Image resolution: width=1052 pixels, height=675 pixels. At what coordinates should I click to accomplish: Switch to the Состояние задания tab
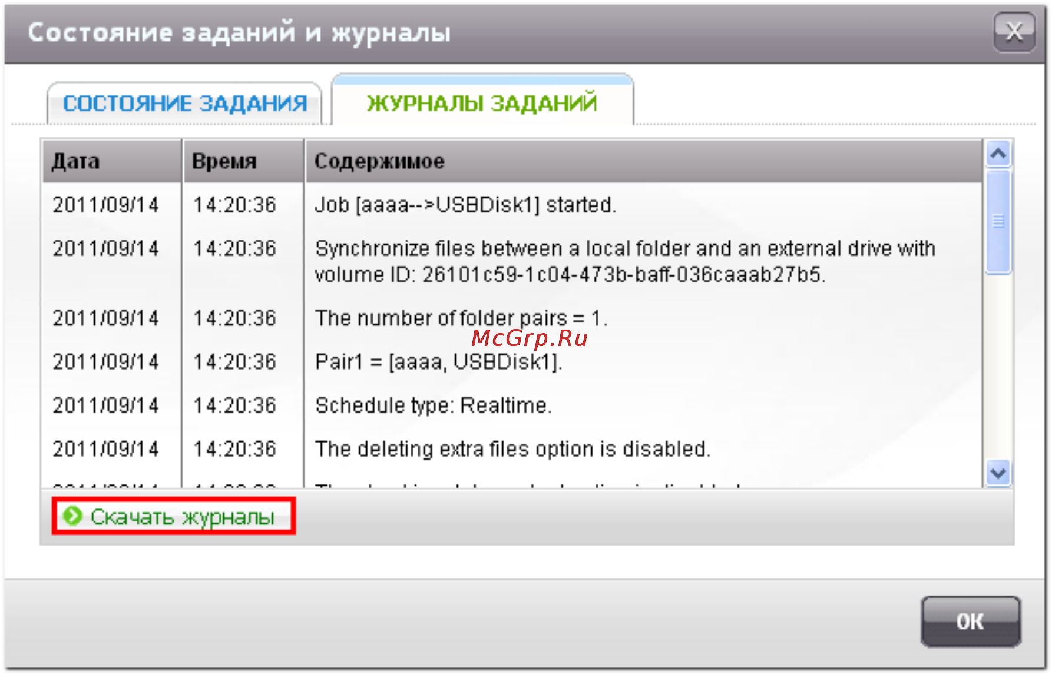(184, 104)
